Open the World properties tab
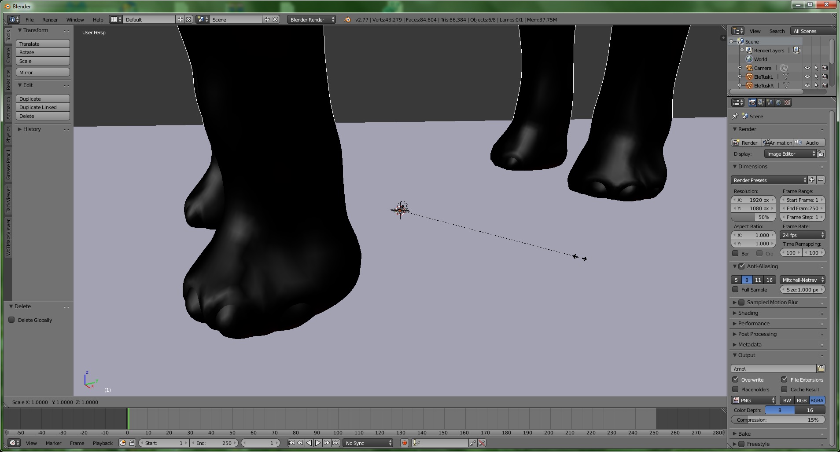This screenshot has height=452, width=840. 778,102
